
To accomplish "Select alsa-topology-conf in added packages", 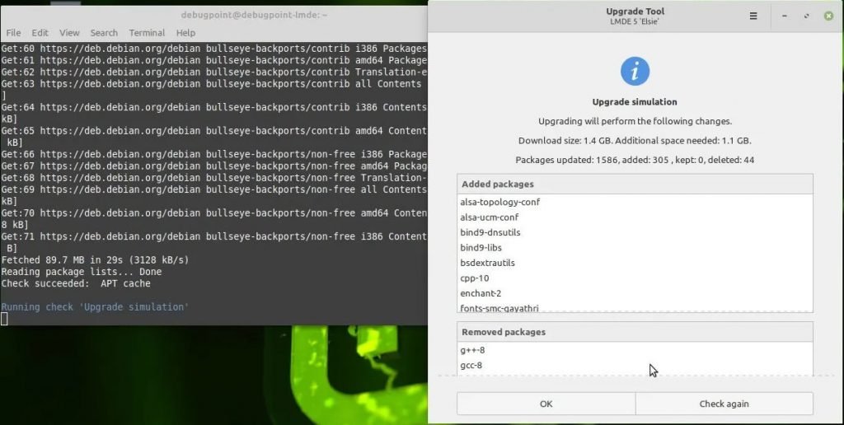I will 635,203.
